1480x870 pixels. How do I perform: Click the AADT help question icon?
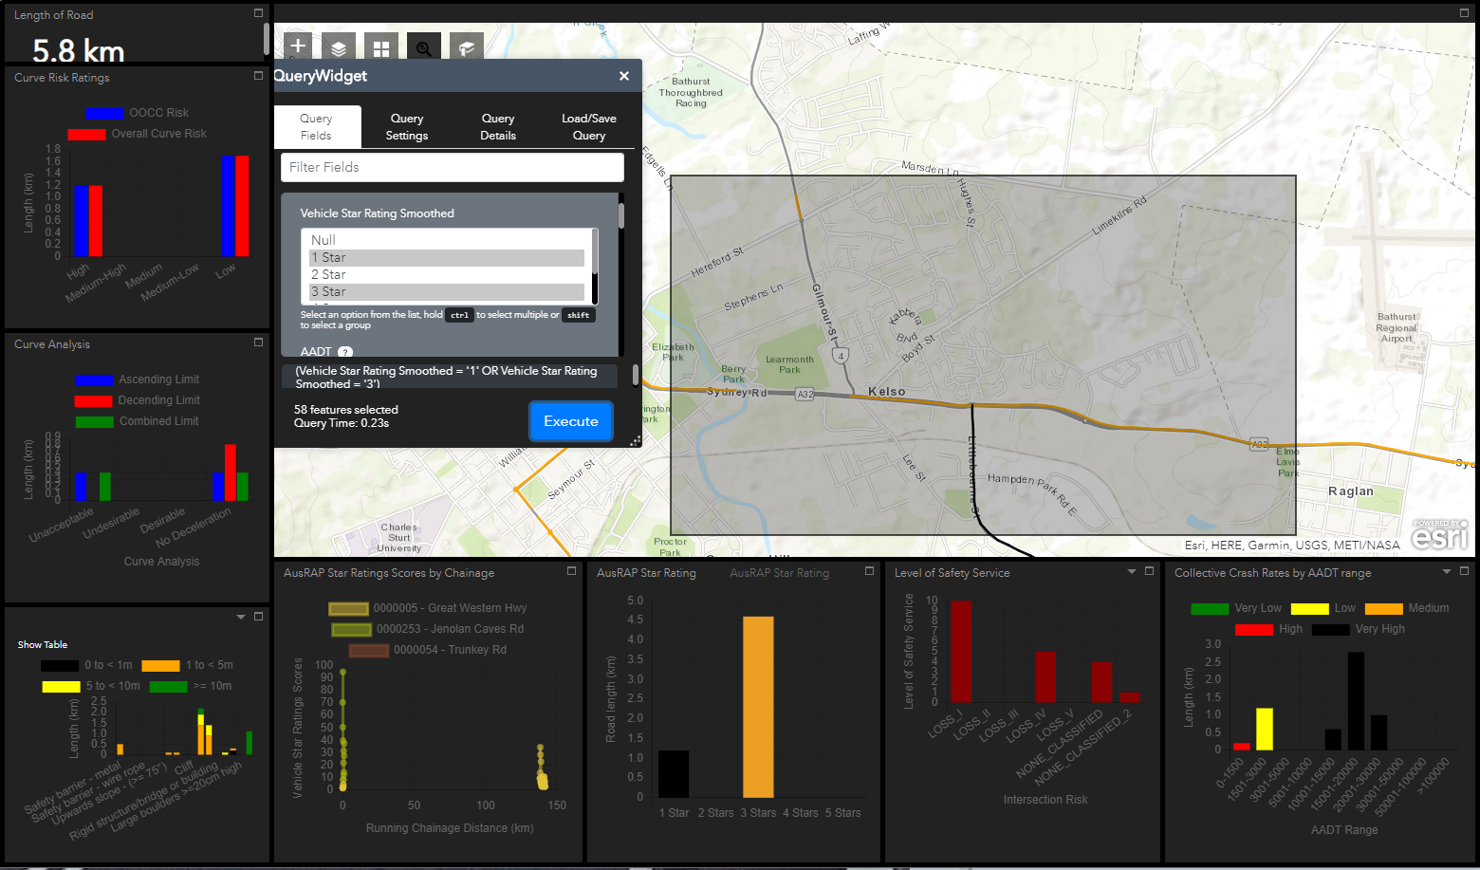pos(345,352)
